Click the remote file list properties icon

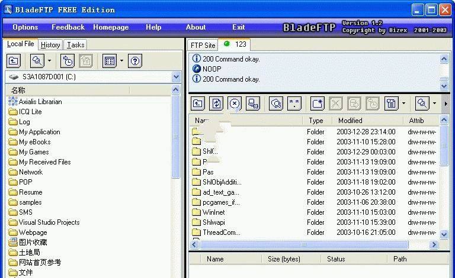pos(391,104)
